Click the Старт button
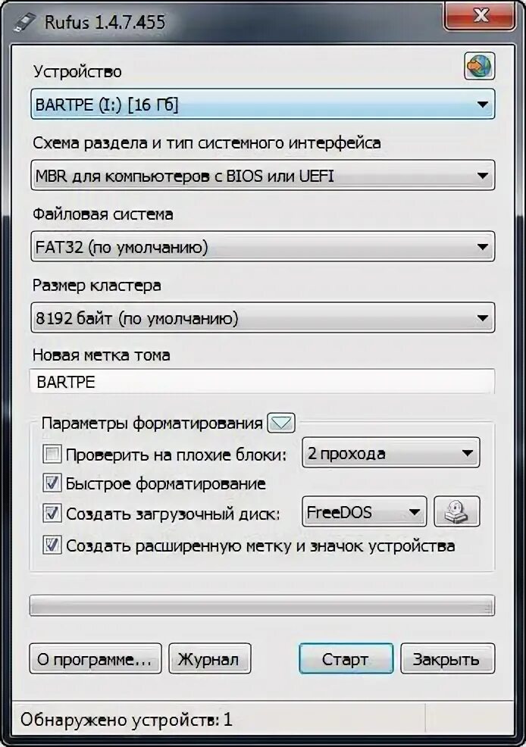 (346, 659)
